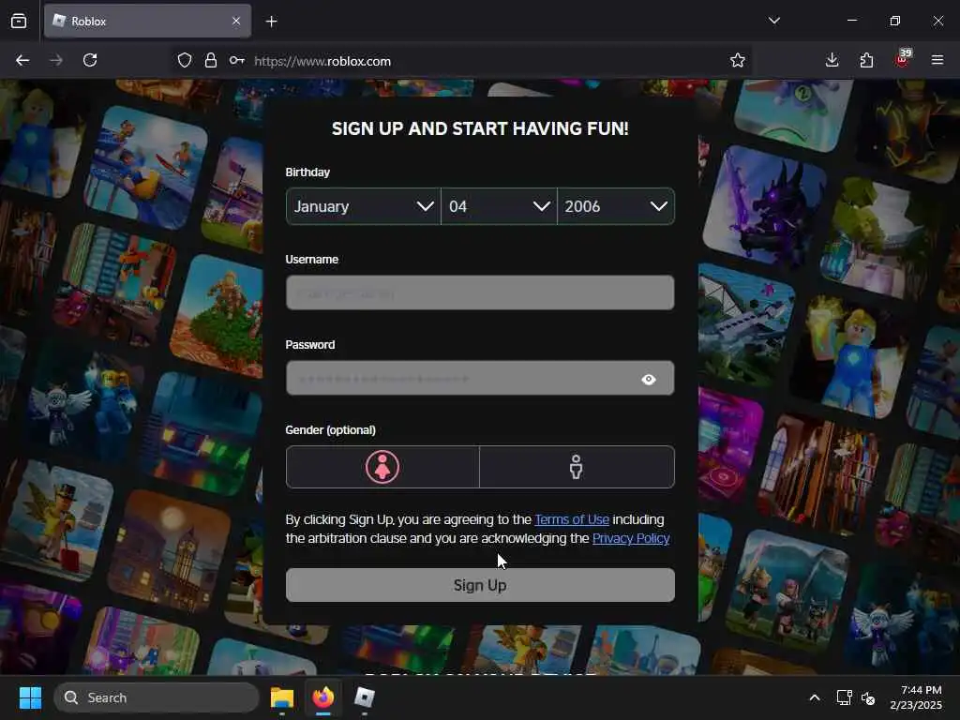
Task: Minimize the Firefox window
Action: click(851, 21)
